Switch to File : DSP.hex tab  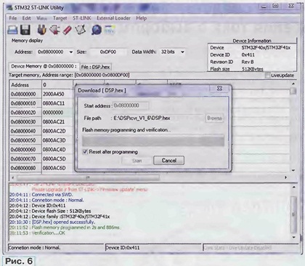[95, 67]
